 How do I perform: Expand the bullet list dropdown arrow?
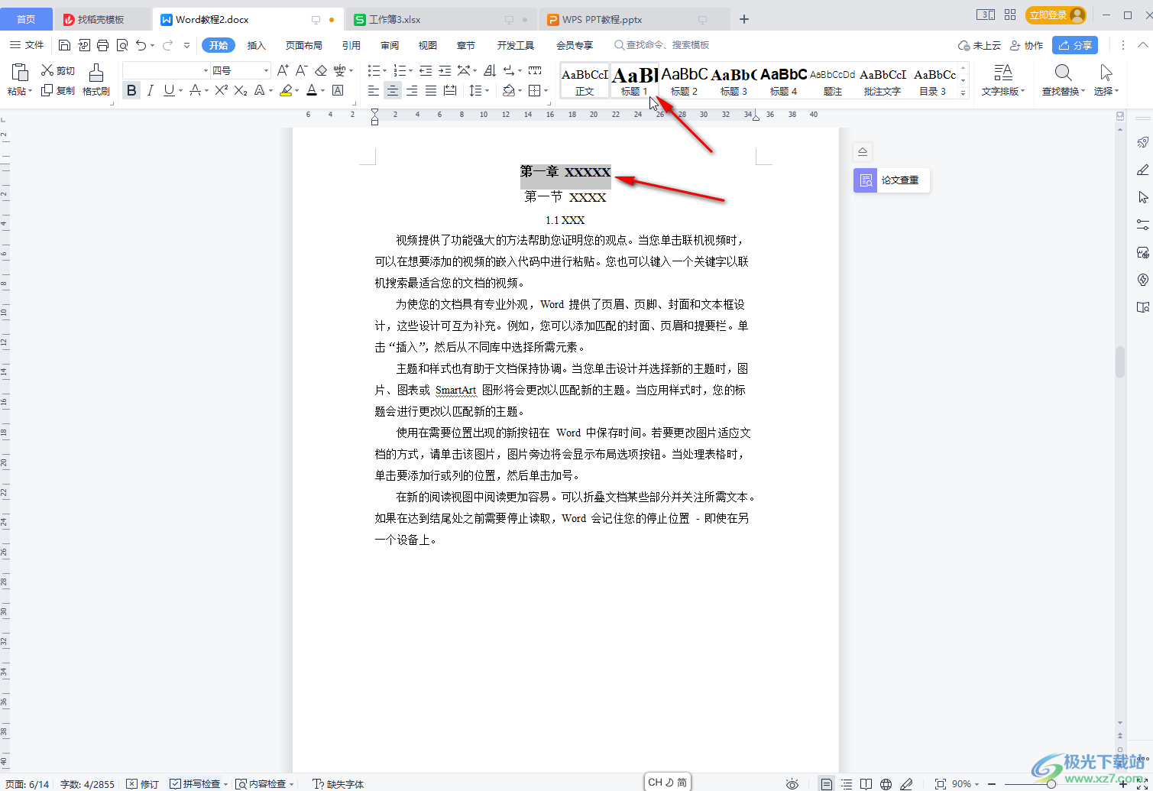385,70
